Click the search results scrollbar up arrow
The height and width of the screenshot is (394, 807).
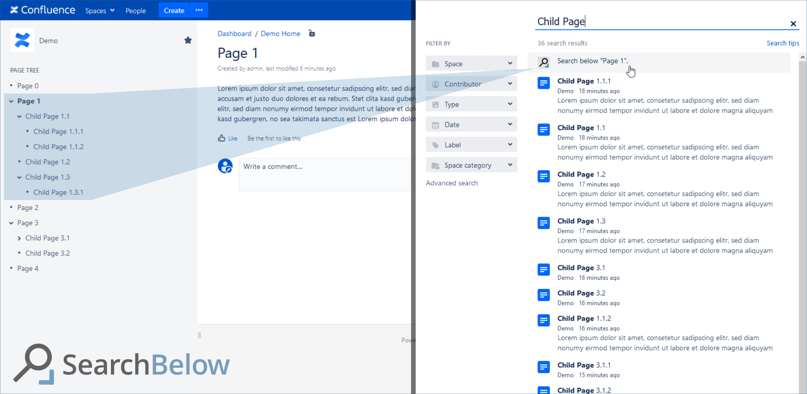pyautogui.click(x=803, y=57)
